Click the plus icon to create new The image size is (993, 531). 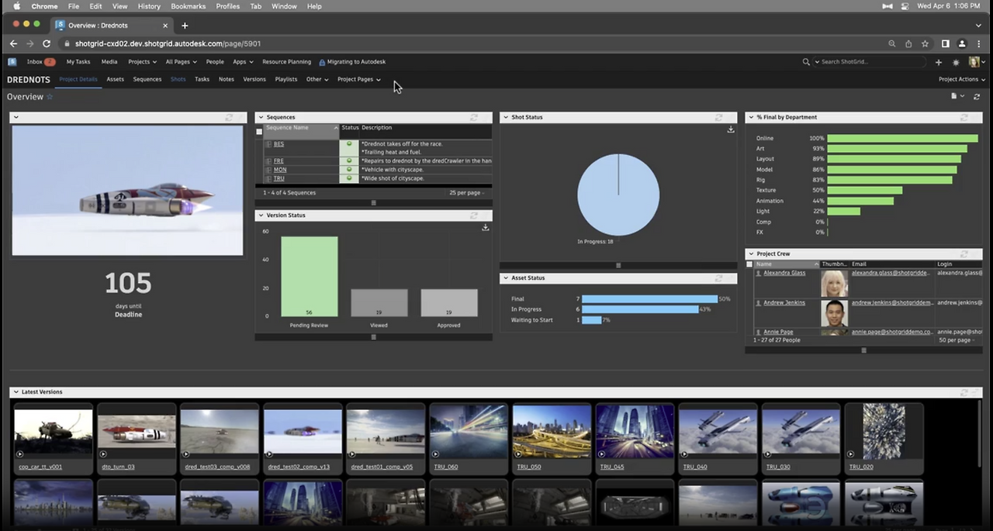939,62
